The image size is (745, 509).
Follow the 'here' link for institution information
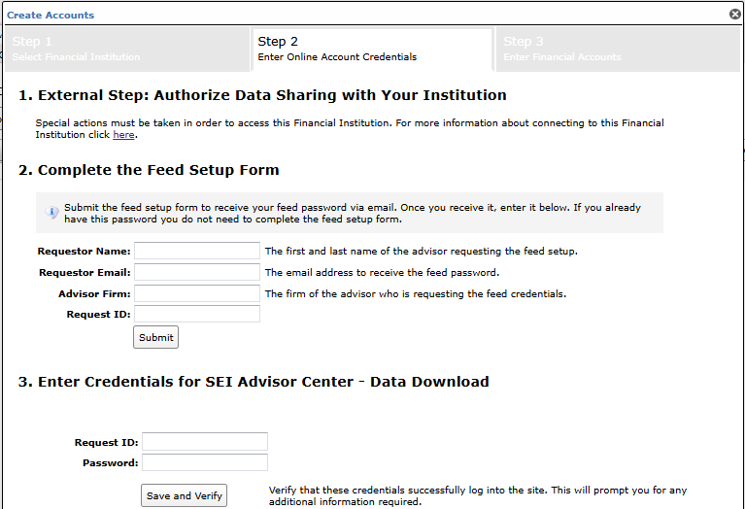pyautogui.click(x=123, y=134)
